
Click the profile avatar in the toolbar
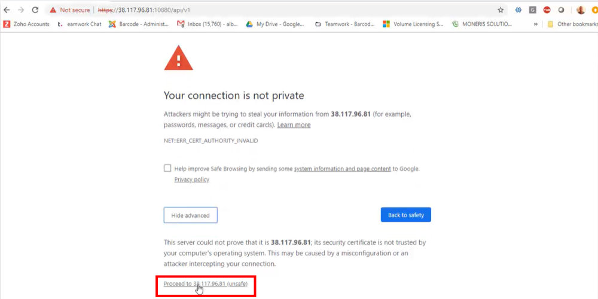581,10
